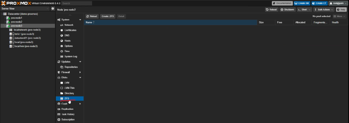Select the Datacenter server icon
349x123 pixels.
5,14
